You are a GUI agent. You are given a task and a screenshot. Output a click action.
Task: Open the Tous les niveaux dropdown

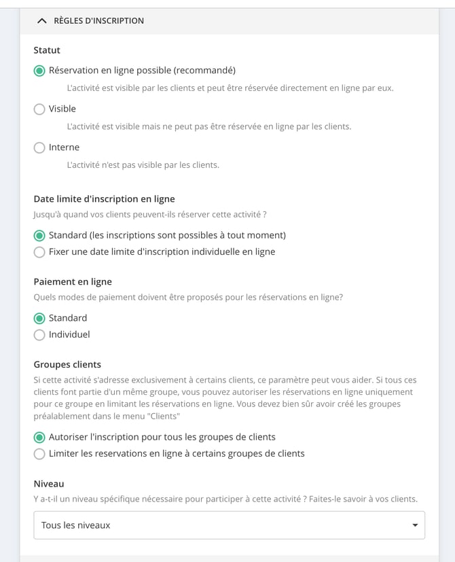pyautogui.click(x=230, y=525)
